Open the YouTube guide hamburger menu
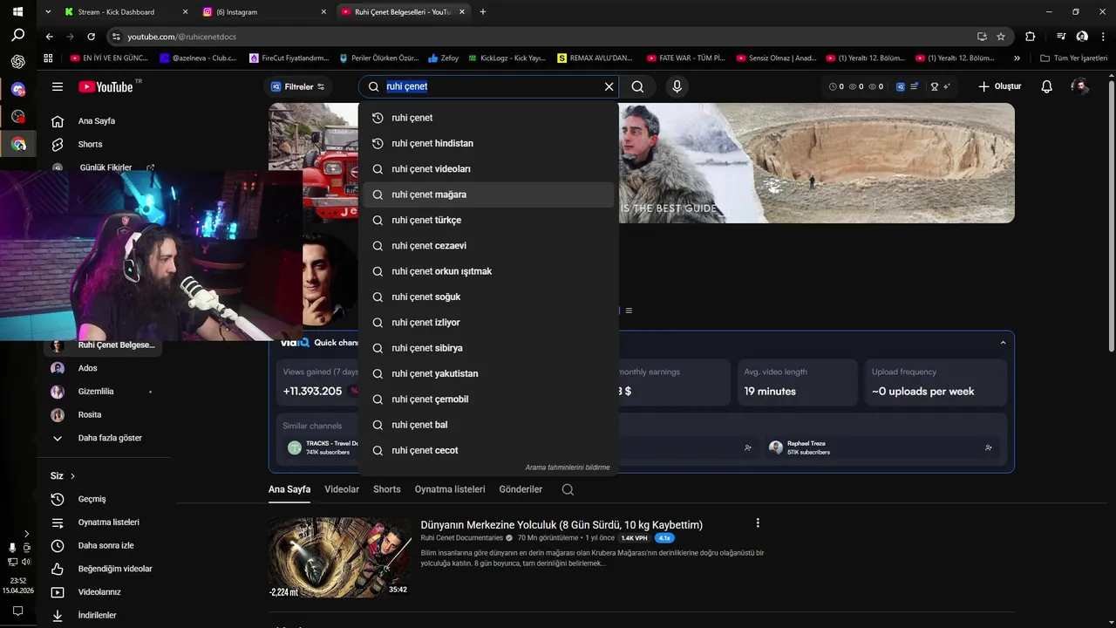 58,86
